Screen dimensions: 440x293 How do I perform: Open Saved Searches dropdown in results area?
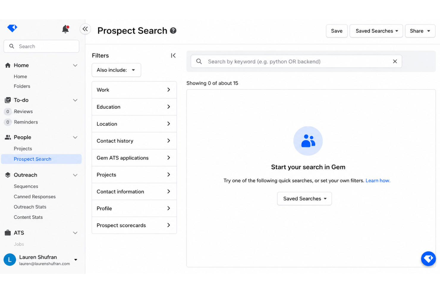pos(304,199)
